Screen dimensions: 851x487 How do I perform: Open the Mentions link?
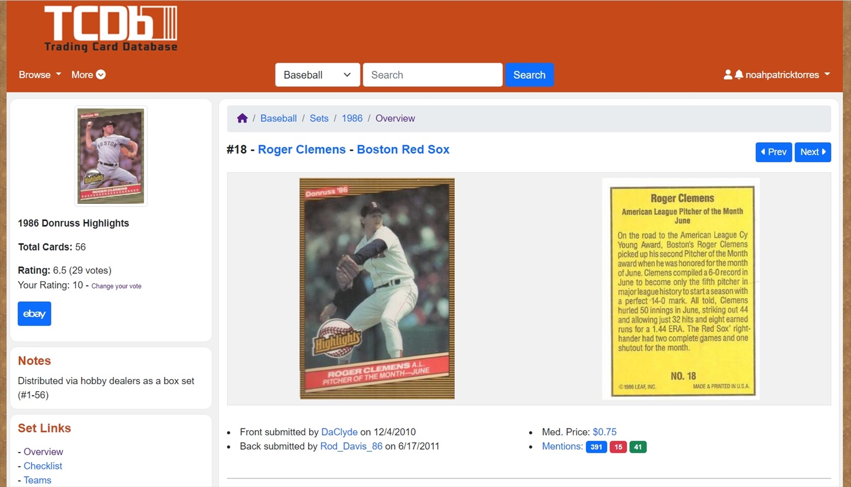(x=562, y=446)
